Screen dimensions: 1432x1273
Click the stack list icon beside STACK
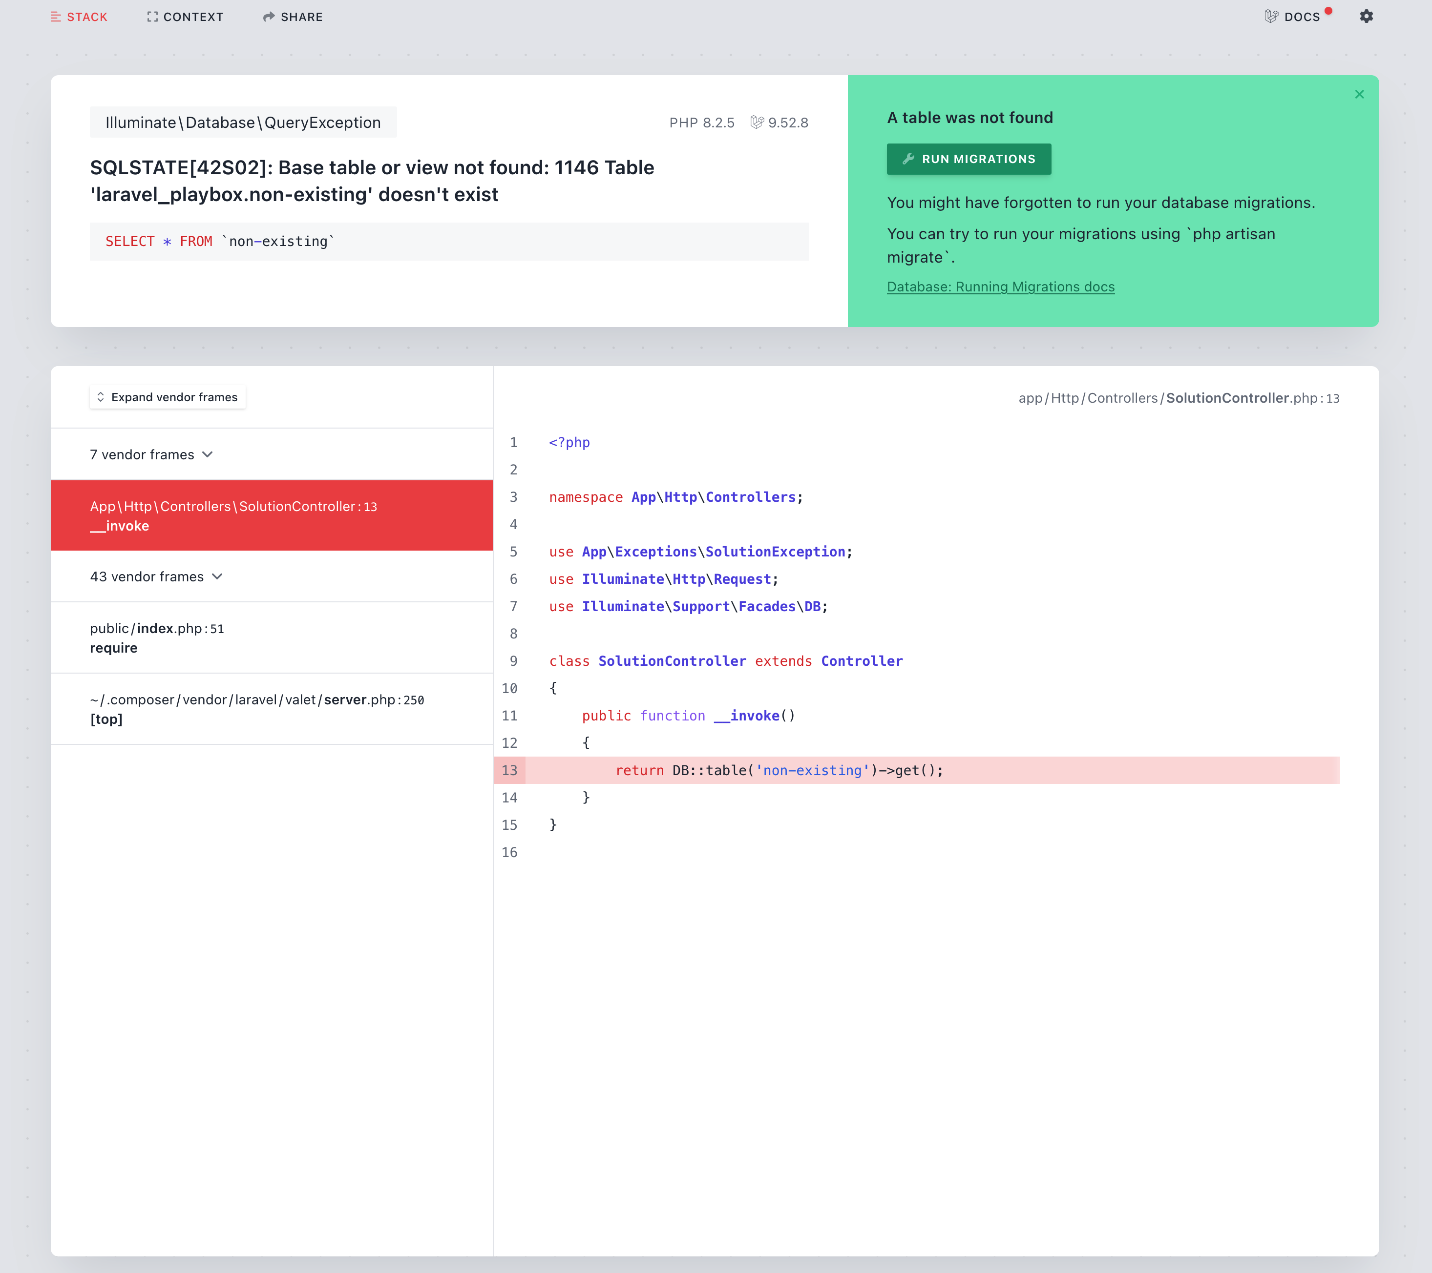point(57,16)
